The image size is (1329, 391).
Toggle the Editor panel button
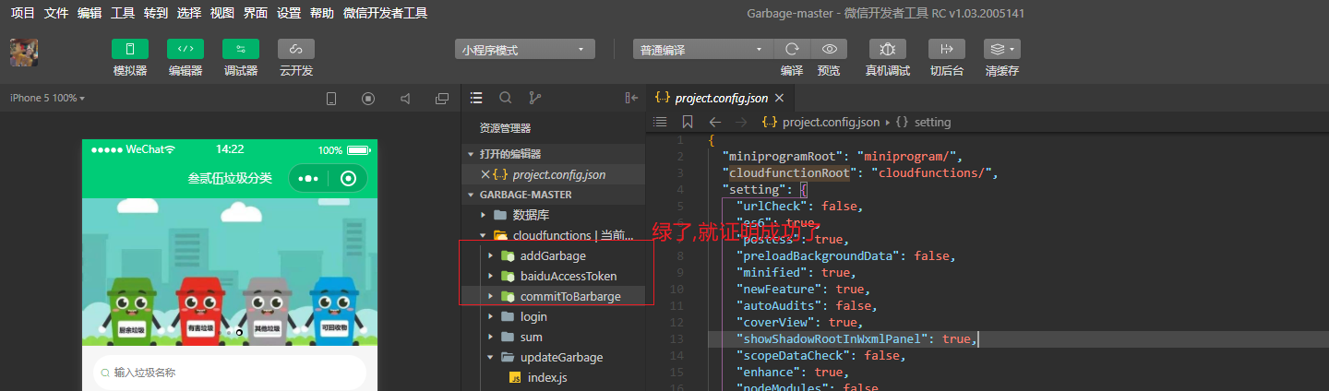tap(186, 49)
